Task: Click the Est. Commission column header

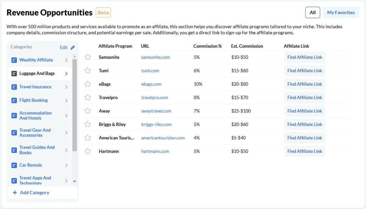Action: (x=247, y=46)
